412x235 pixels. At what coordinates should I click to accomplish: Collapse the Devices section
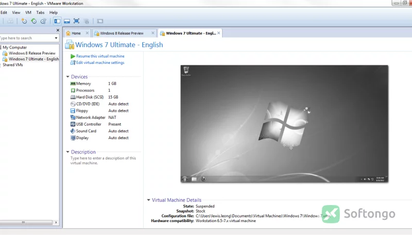(68, 77)
